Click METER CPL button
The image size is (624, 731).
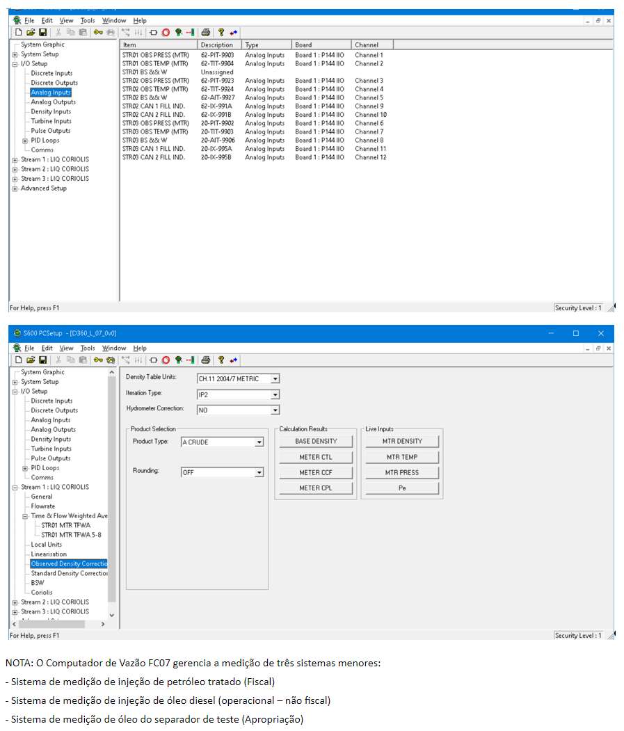[x=316, y=488]
